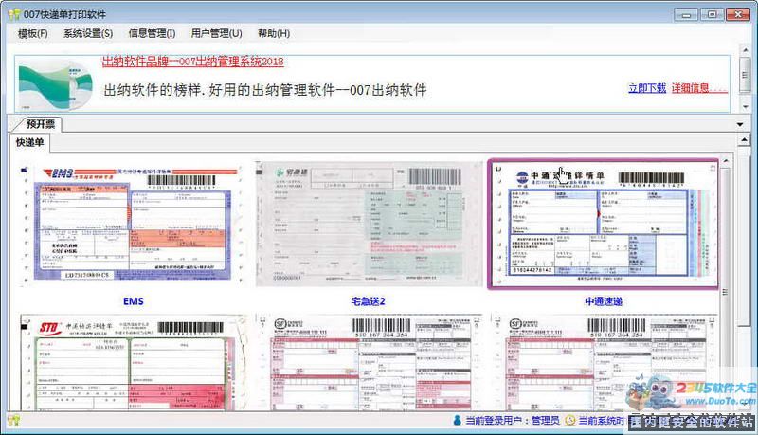Select the 宅急送2 waybill template thumbnail
The height and width of the screenshot is (435, 758).
point(369,224)
